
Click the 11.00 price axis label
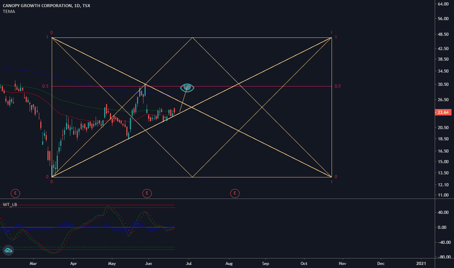(x=443, y=195)
